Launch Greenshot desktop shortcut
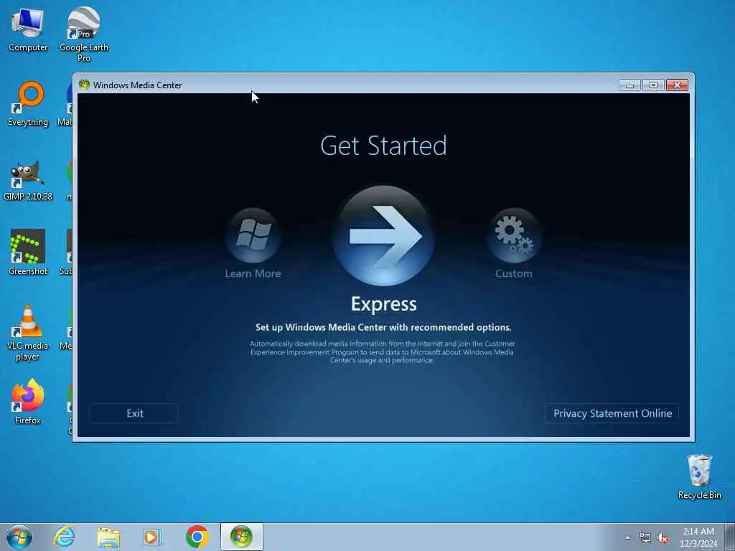Image resolution: width=735 pixels, height=551 pixels. [28, 252]
